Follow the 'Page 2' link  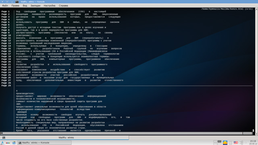5,14
